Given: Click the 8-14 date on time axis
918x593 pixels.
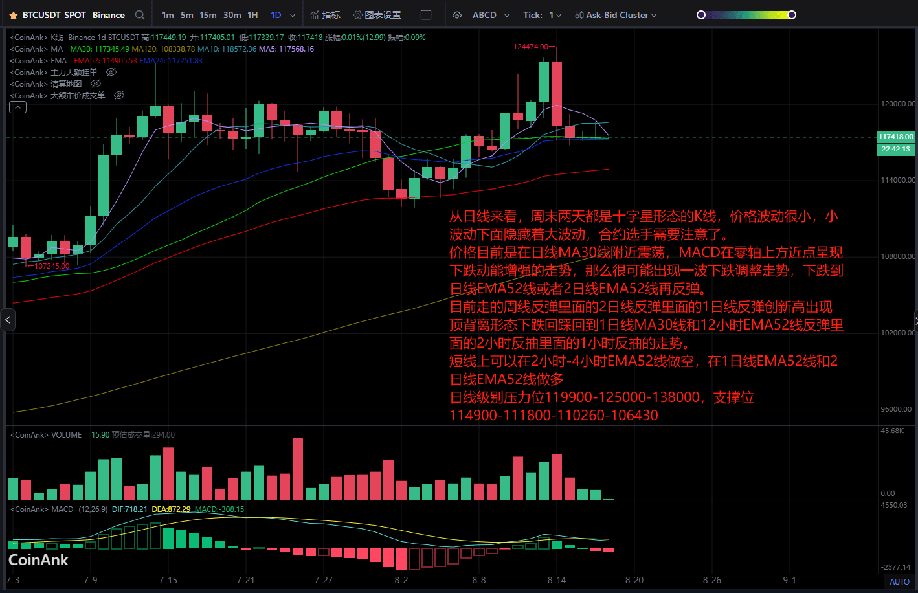Looking at the screenshot, I should [x=557, y=580].
